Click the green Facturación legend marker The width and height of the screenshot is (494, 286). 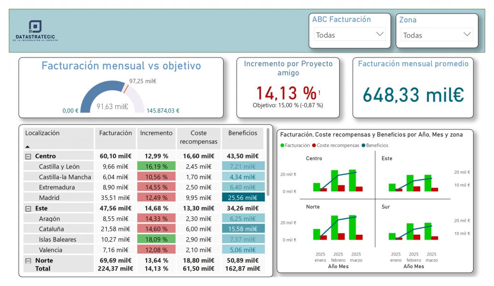pyautogui.click(x=282, y=145)
